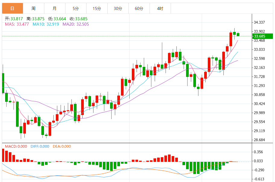Switch to the 5分 timeframe tab
The width and height of the screenshot is (275, 182).
tap(76, 8)
